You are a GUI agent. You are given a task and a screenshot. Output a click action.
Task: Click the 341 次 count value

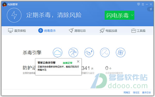click(x=88, y=68)
